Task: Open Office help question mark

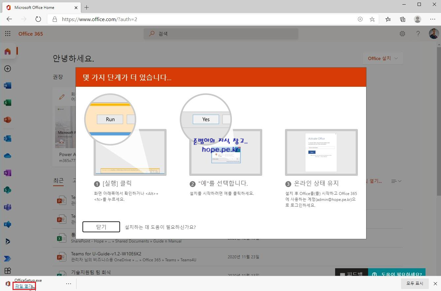Action: (x=418, y=34)
